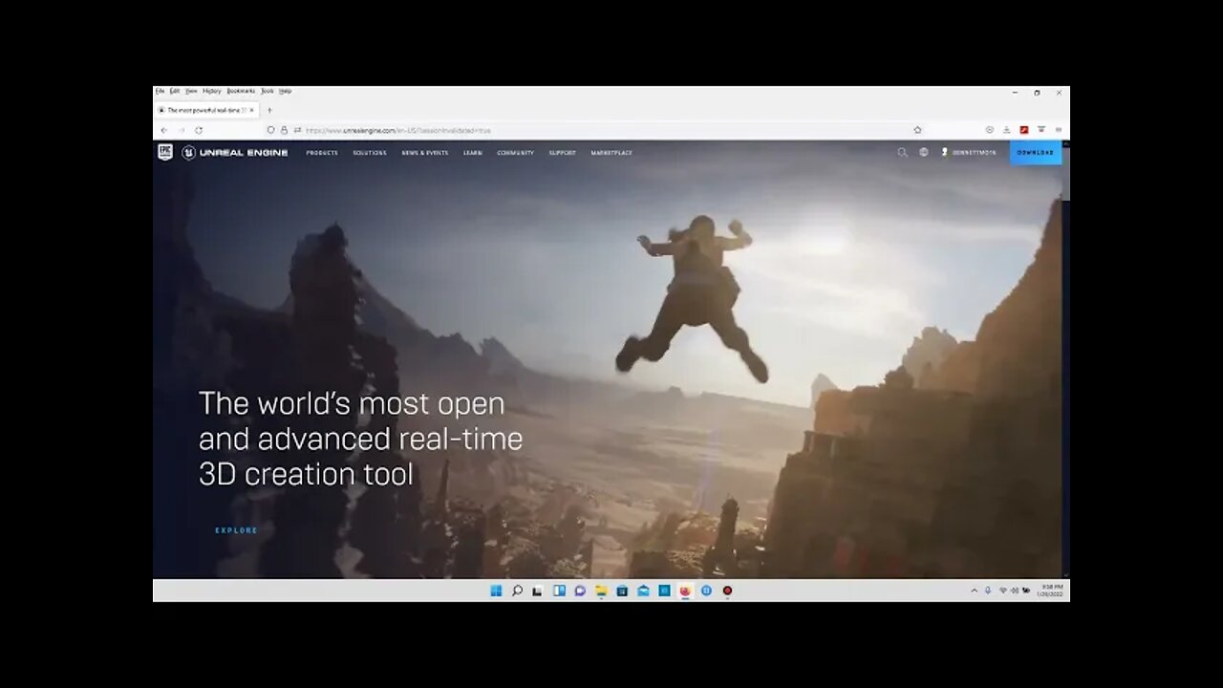Bookmark the page with the star icon
This screenshot has width=1223, height=688.
[x=917, y=130]
